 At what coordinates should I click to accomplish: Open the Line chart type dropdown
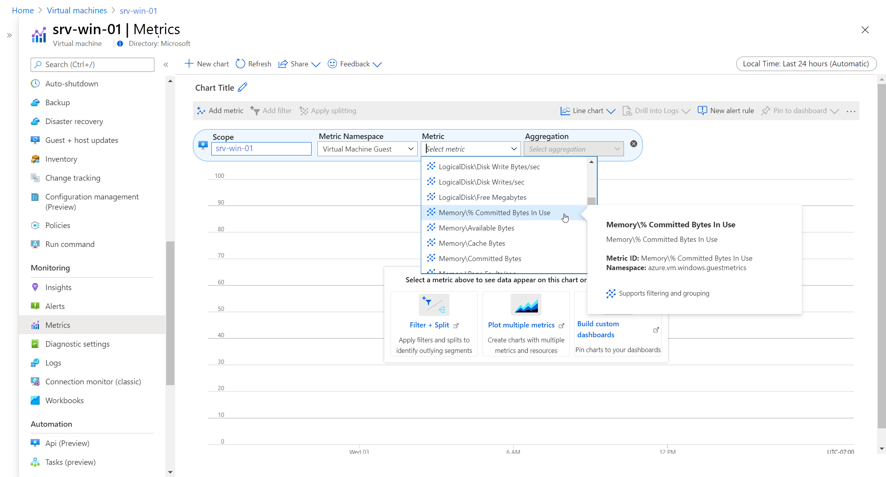tap(588, 111)
